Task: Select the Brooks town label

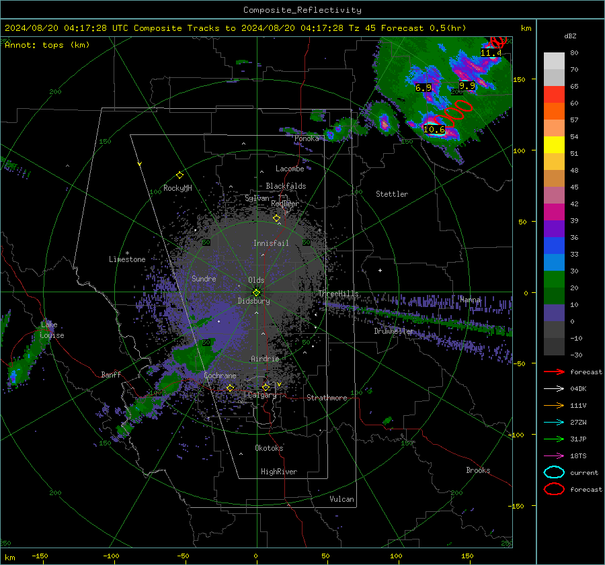Action: click(x=478, y=470)
